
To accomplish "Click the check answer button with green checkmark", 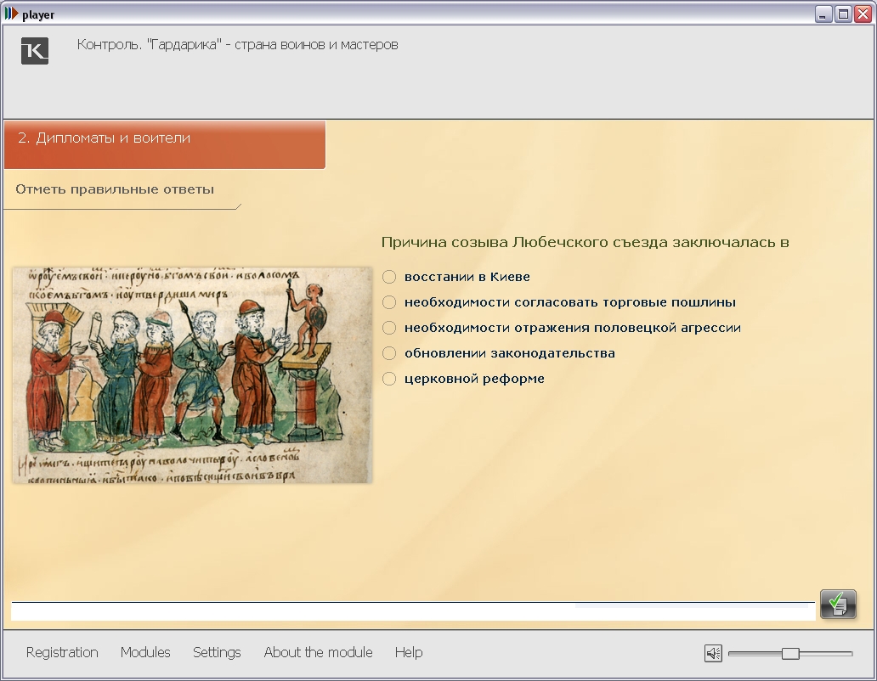I will click(x=838, y=604).
